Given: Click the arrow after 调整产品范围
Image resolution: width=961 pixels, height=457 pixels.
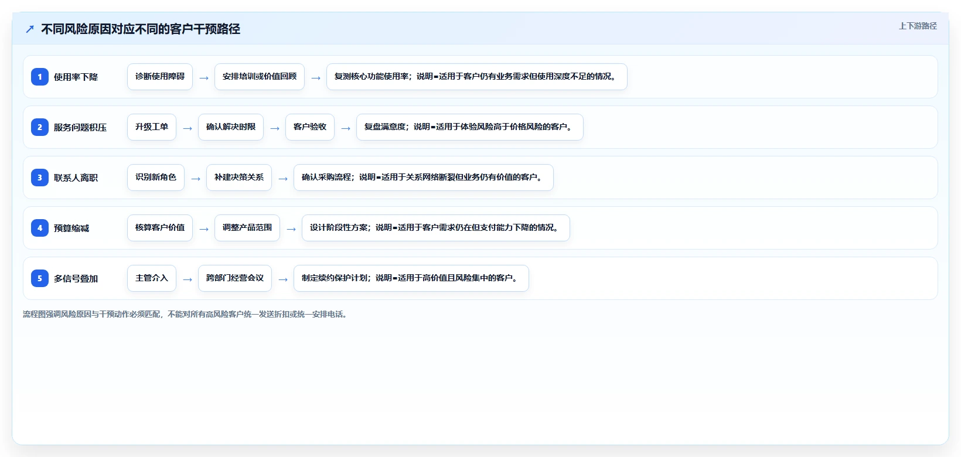Looking at the screenshot, I should click(291, 229).
